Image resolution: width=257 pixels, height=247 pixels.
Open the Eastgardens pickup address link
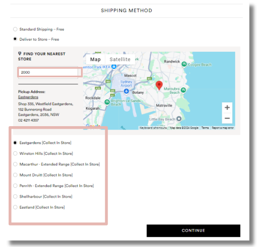coord(28,97)
